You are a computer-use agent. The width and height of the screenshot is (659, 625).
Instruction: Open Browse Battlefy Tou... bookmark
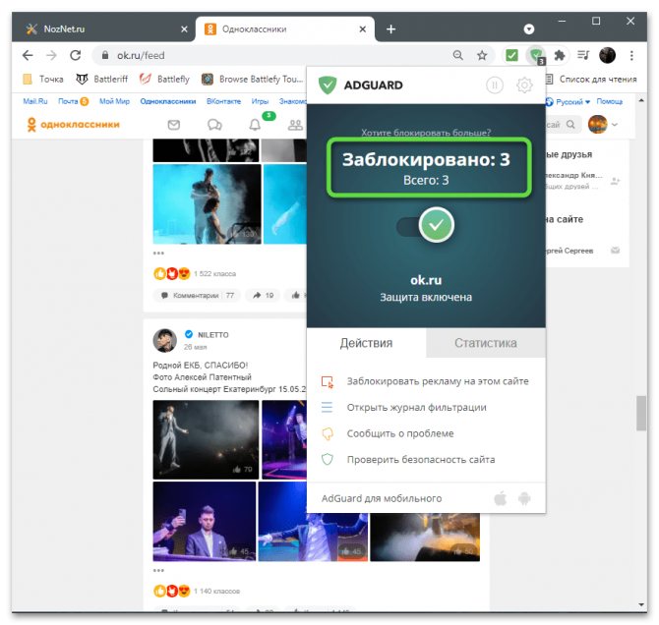click(253, 79)
